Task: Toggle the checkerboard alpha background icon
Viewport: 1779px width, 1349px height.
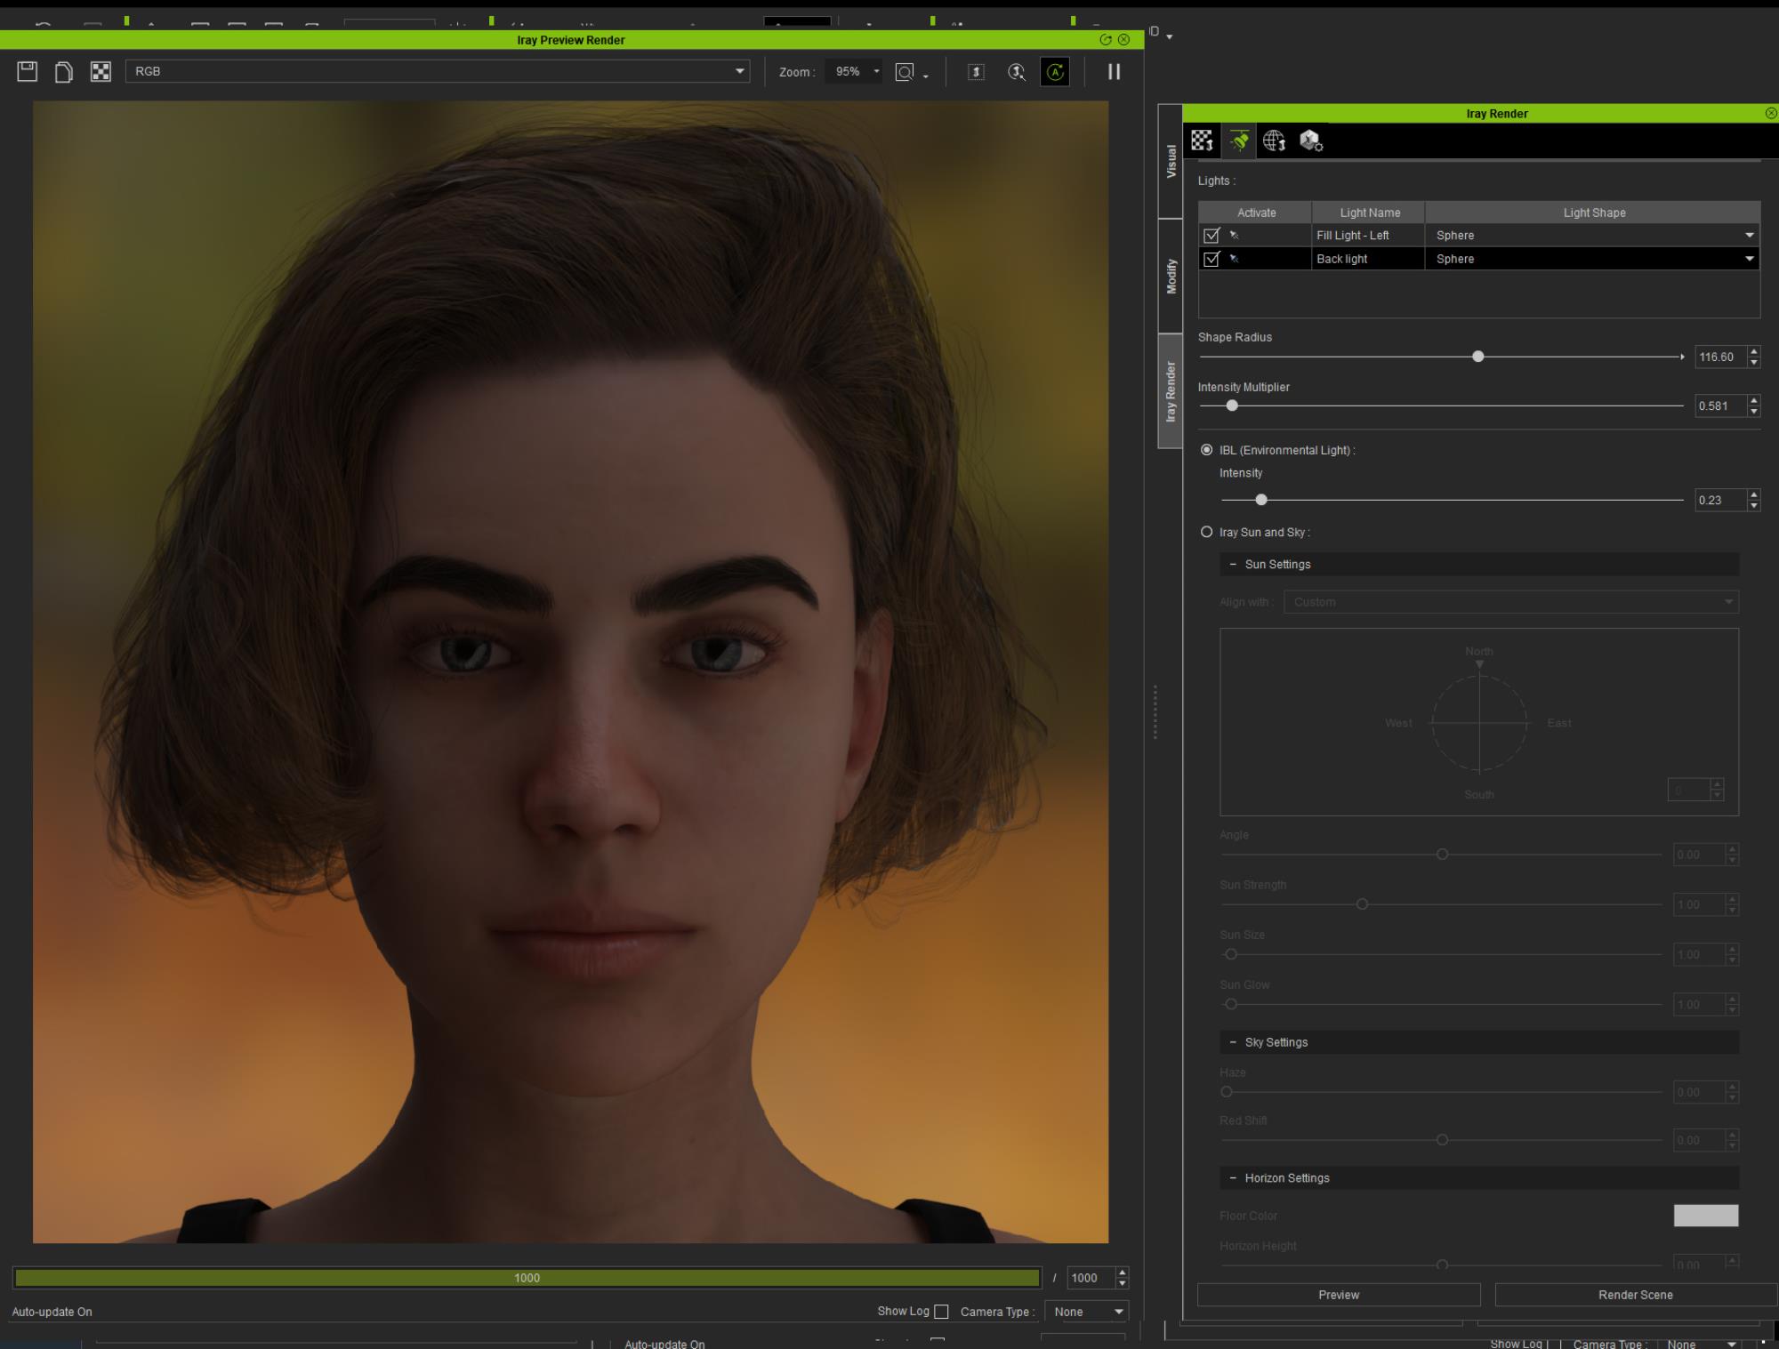Action: pos(101,72)
